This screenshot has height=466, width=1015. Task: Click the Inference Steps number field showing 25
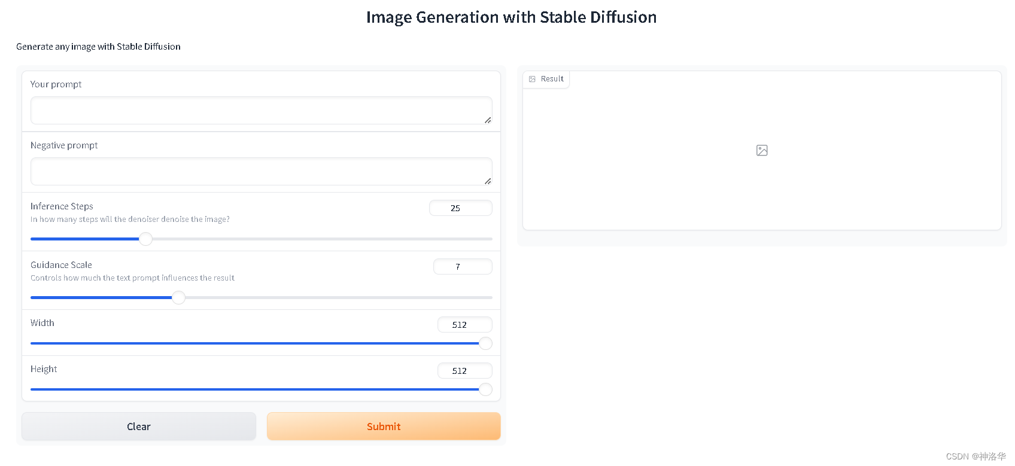(460, 208)
